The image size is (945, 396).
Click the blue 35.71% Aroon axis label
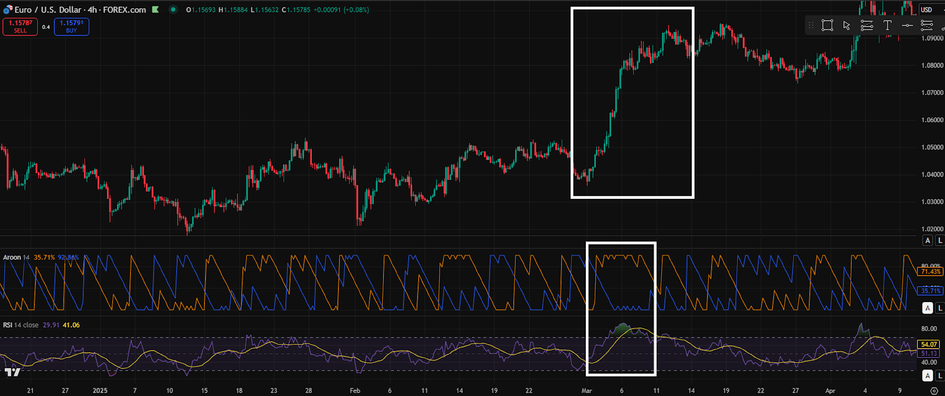tap(931, 291)
